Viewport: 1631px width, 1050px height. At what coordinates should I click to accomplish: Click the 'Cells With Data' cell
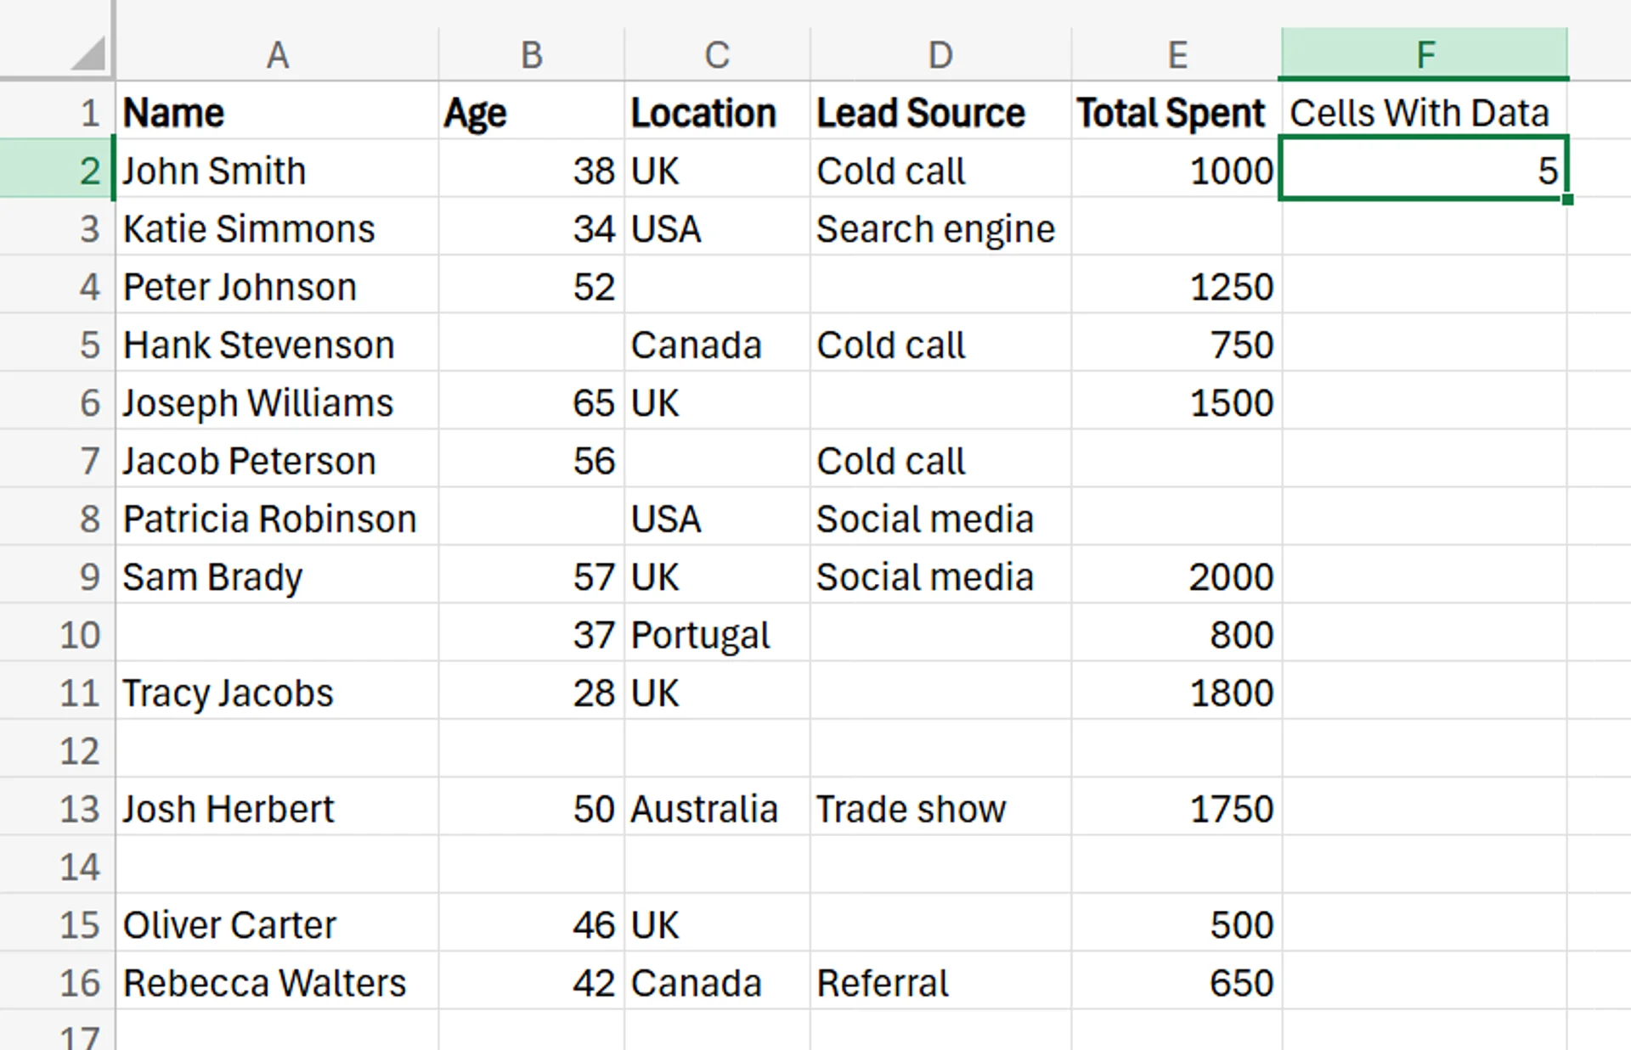(x=1425, y=111)
